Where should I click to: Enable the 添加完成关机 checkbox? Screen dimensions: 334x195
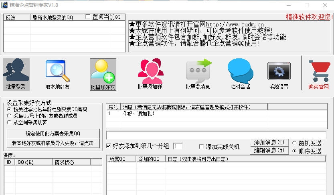click(201, 147)
